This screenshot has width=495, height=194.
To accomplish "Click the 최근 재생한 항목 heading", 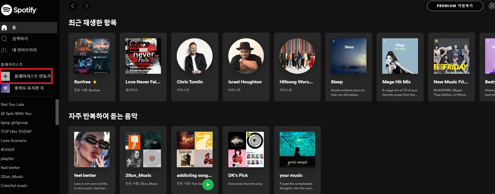I will (x=92, y=23).
